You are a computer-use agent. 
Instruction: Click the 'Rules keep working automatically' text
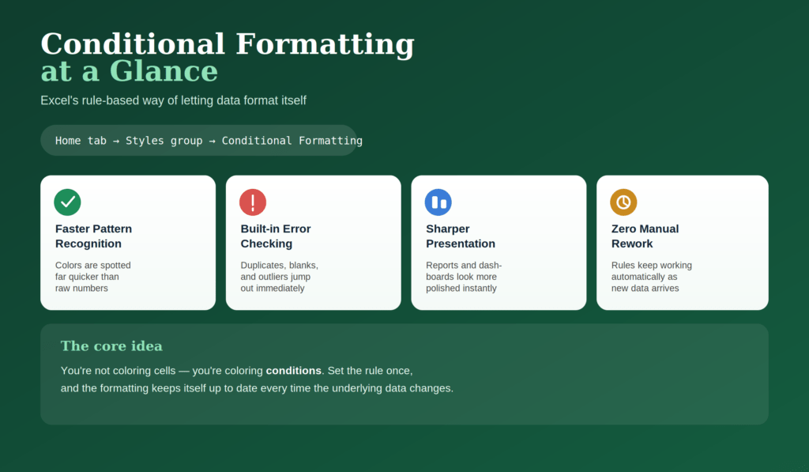tap(652, 277)
